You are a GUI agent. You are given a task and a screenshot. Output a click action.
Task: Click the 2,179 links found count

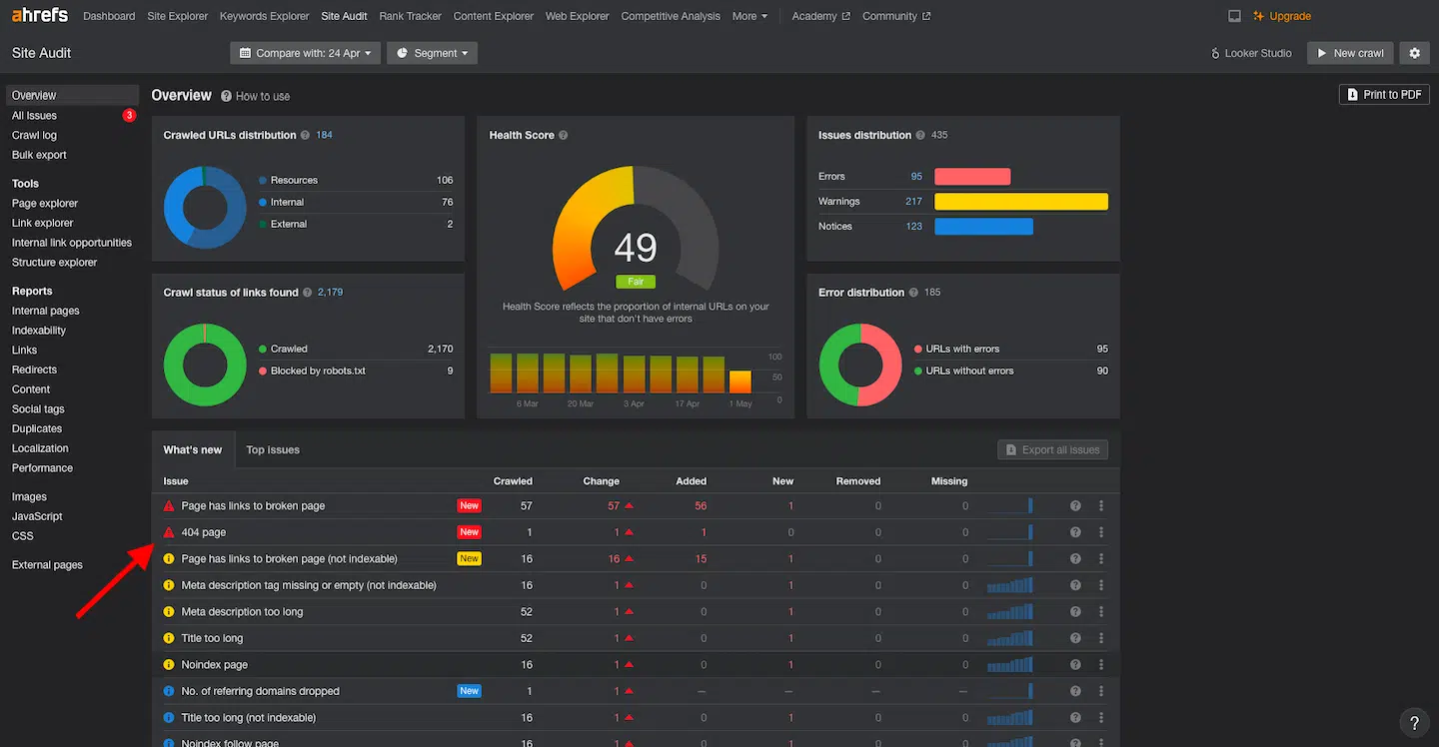pyautogui.click(x=330, y=293)
